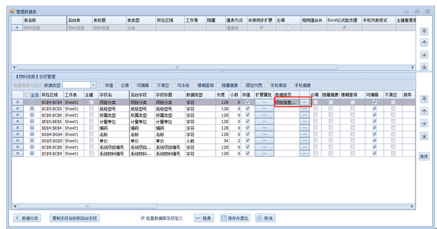Click the 取消 button
437x229 pixels.
pyautogui.click(x=265, y=218)
